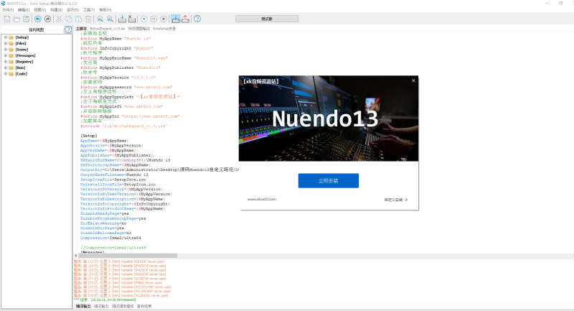The height and width of the screenshot is (311, 574).
Task: Close the Nuendo13 installer dialog
Action: point(413,80)
